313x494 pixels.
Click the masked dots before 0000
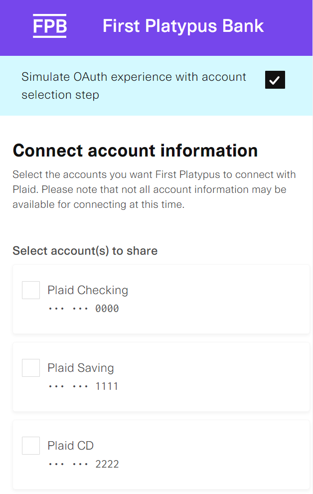[x=68, y=309]
